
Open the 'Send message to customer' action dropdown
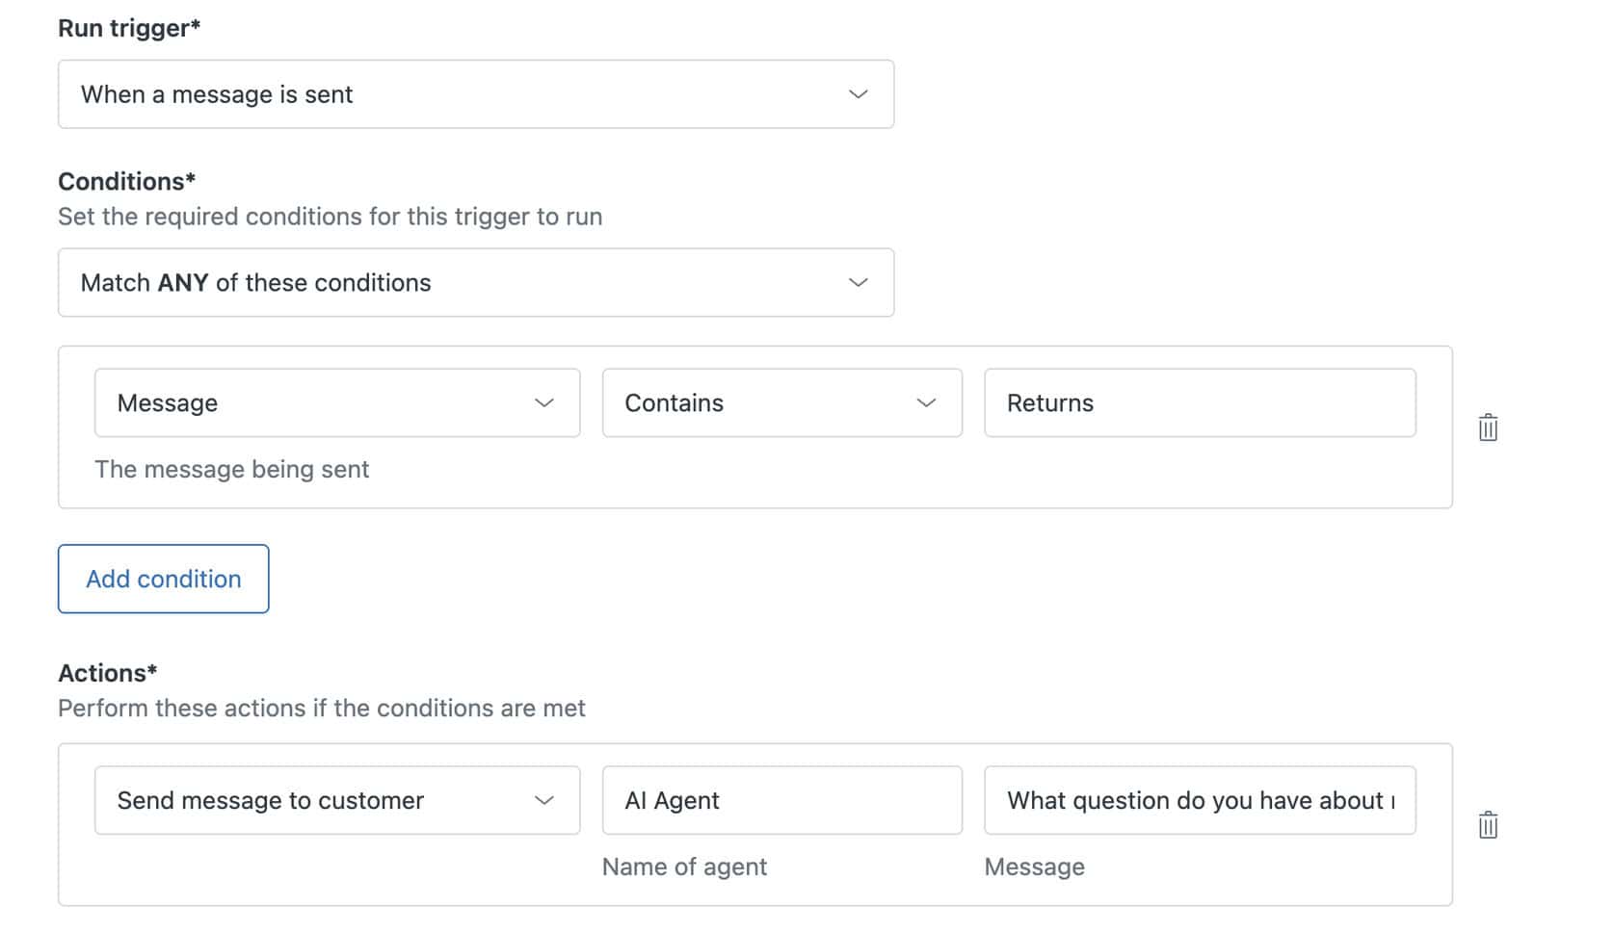(336, 801)
